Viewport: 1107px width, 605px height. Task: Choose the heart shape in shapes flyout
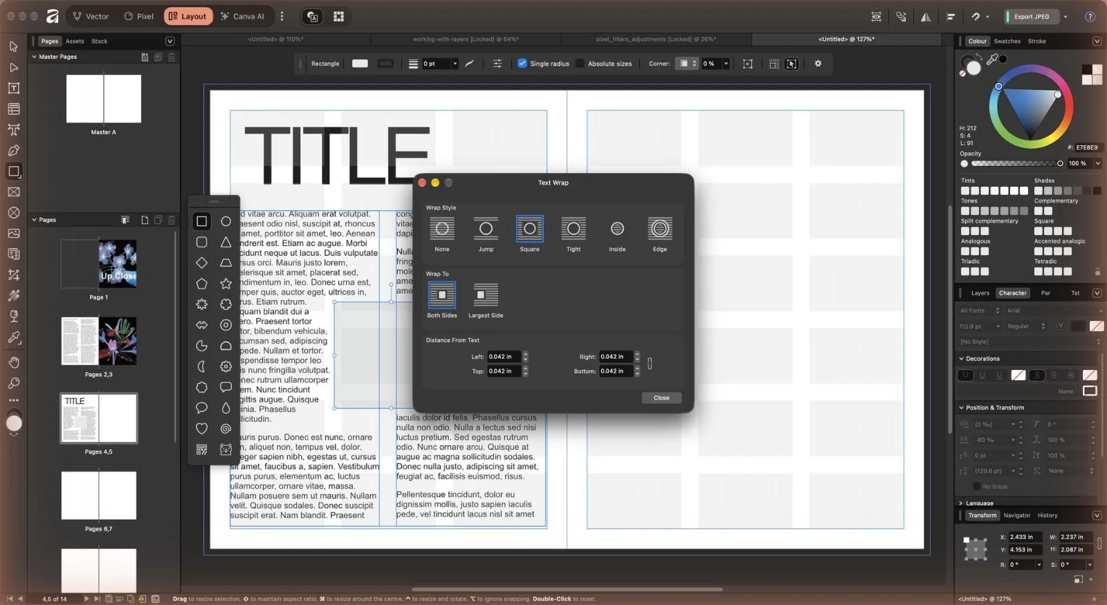[201, 429]
